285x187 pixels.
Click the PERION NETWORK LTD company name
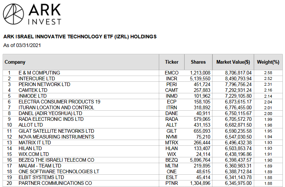pyautogui.click(x=44, y=84)
